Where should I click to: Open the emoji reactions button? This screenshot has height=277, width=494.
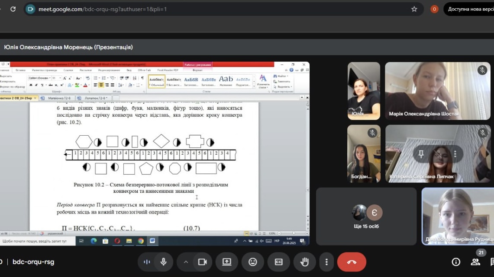pyautogui.click(x=252, y=262)
